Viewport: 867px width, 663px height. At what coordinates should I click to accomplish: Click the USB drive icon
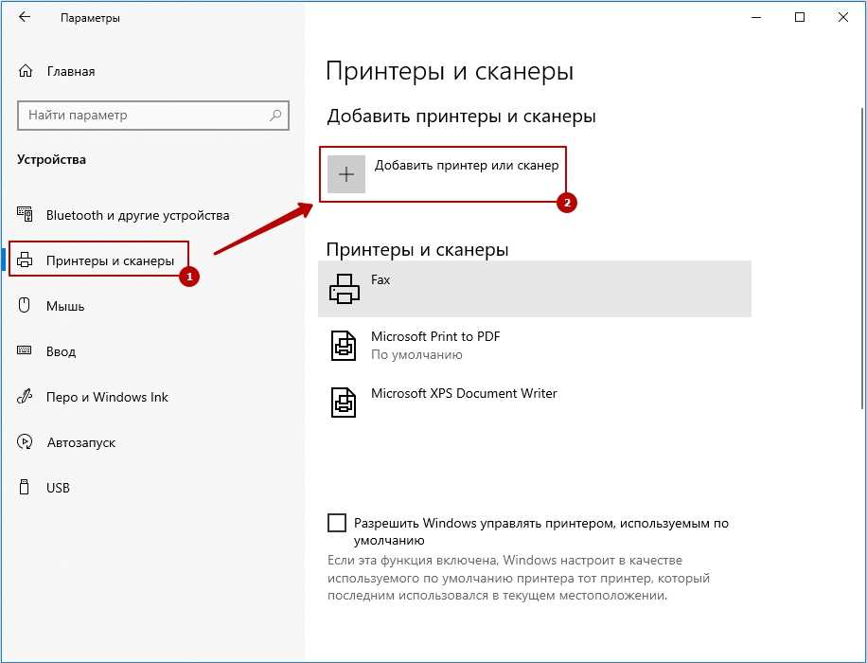(x=26, y=488)
